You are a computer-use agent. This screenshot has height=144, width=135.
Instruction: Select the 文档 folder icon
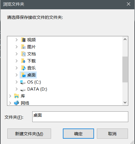[x=23, y=54]
